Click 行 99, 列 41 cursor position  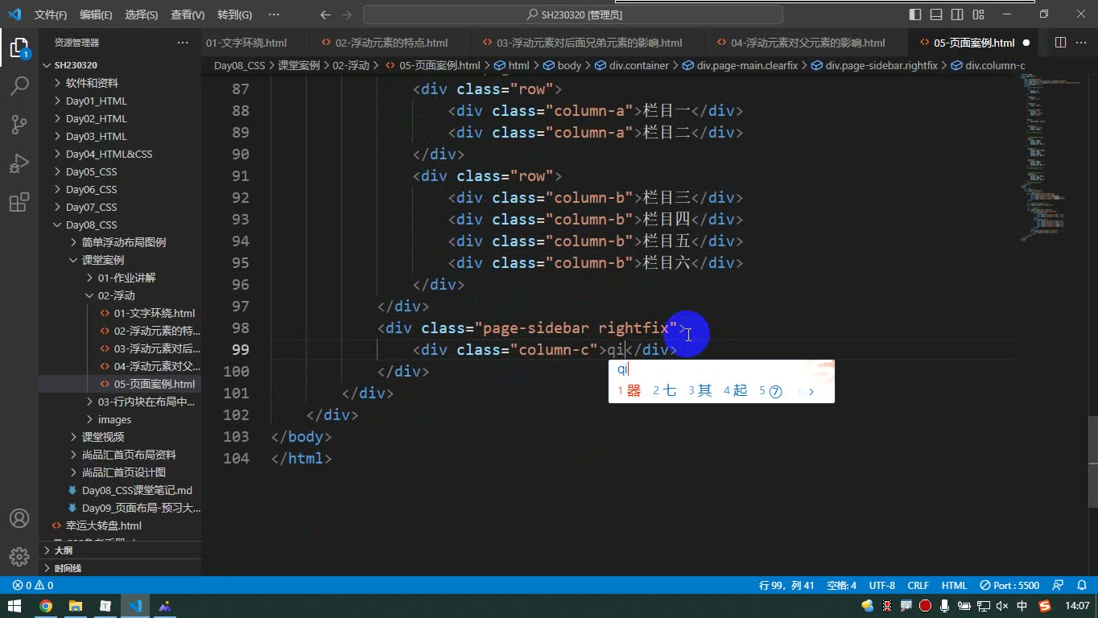pos(786,585)
